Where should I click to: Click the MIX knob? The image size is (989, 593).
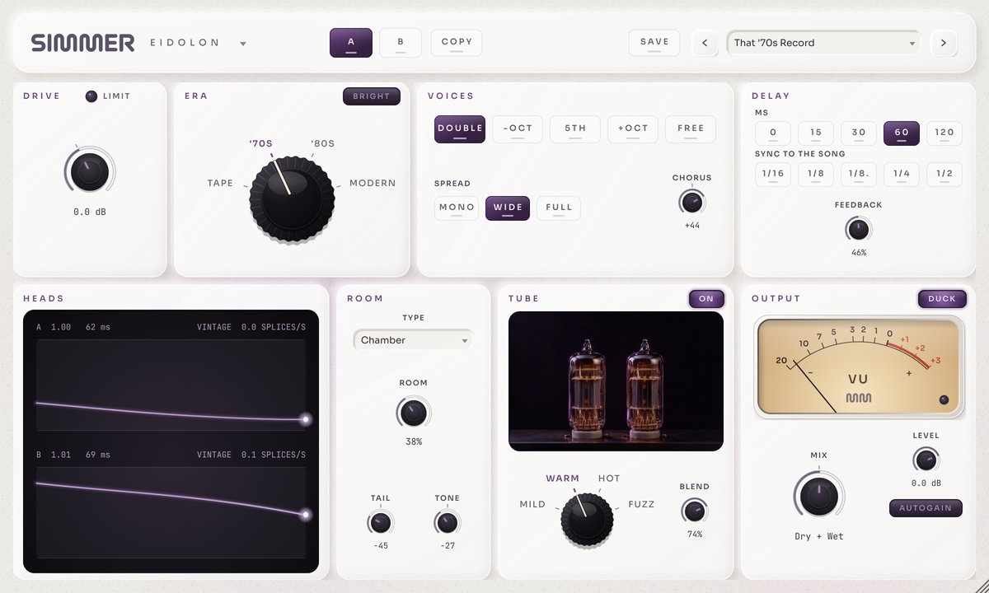[x=818, y=496]
